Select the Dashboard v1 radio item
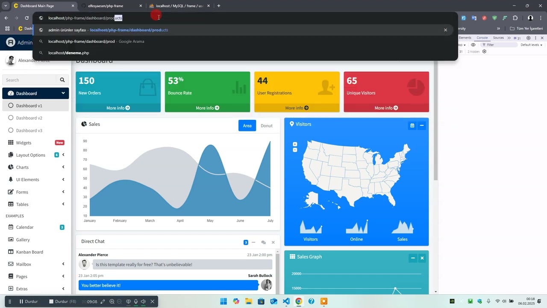 35,106
